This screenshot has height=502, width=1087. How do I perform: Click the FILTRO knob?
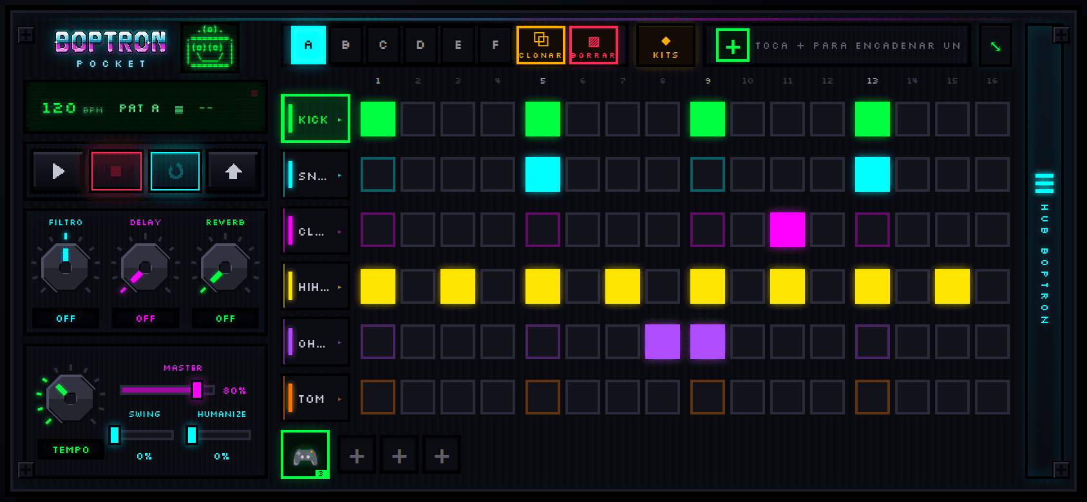tap(66, 267)
